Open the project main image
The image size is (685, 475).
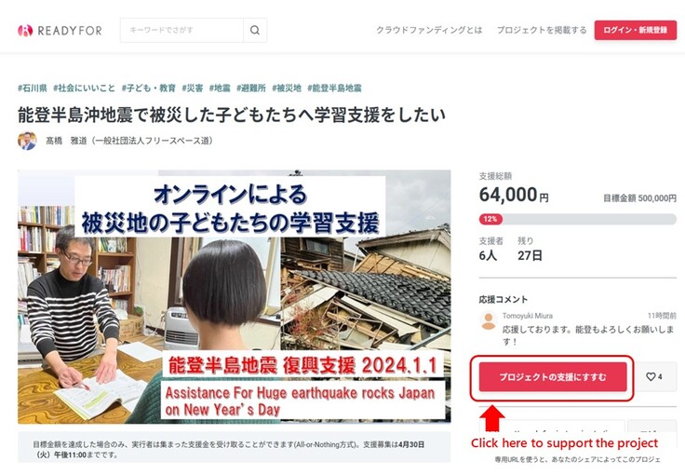(x=235, y=297)
